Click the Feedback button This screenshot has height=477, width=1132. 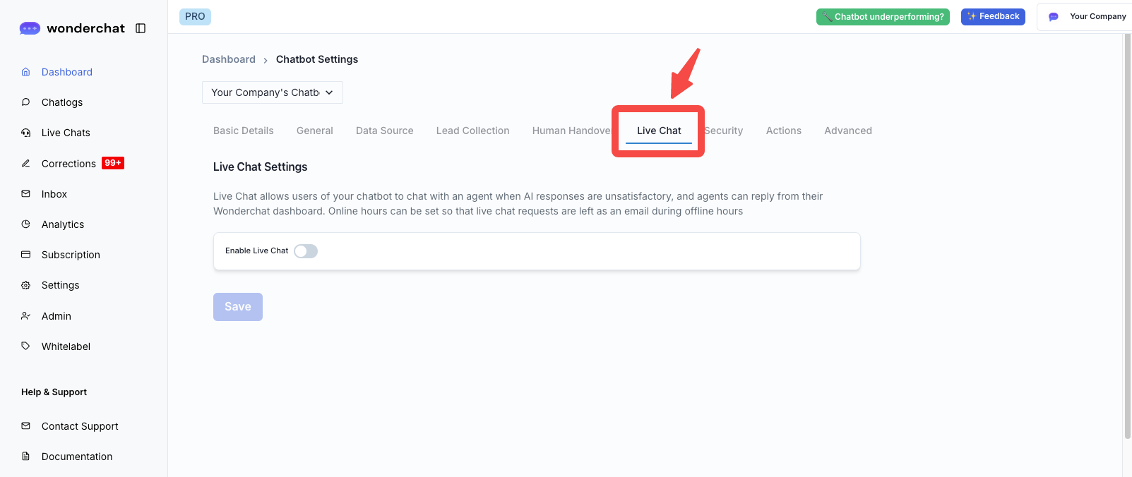pos(992,17)
